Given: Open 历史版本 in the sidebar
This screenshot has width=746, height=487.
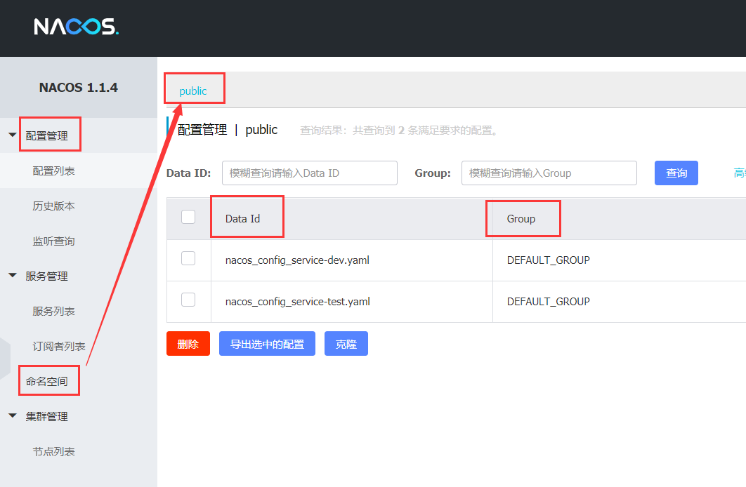Looking at the screenshot, I should pyautogui.click(x=54, y=206).
